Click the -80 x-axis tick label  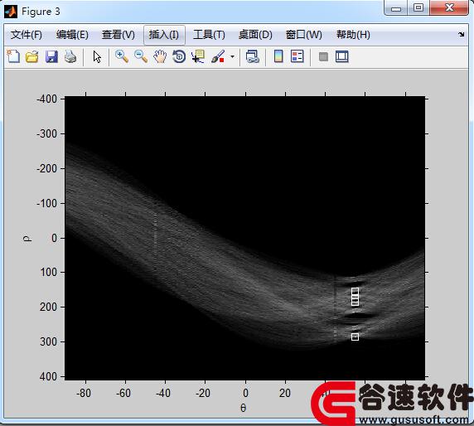click(84, 393)
